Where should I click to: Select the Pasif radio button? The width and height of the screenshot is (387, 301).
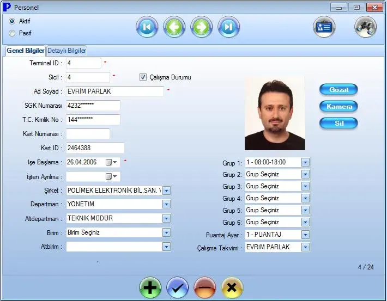(x=13, y=33)
